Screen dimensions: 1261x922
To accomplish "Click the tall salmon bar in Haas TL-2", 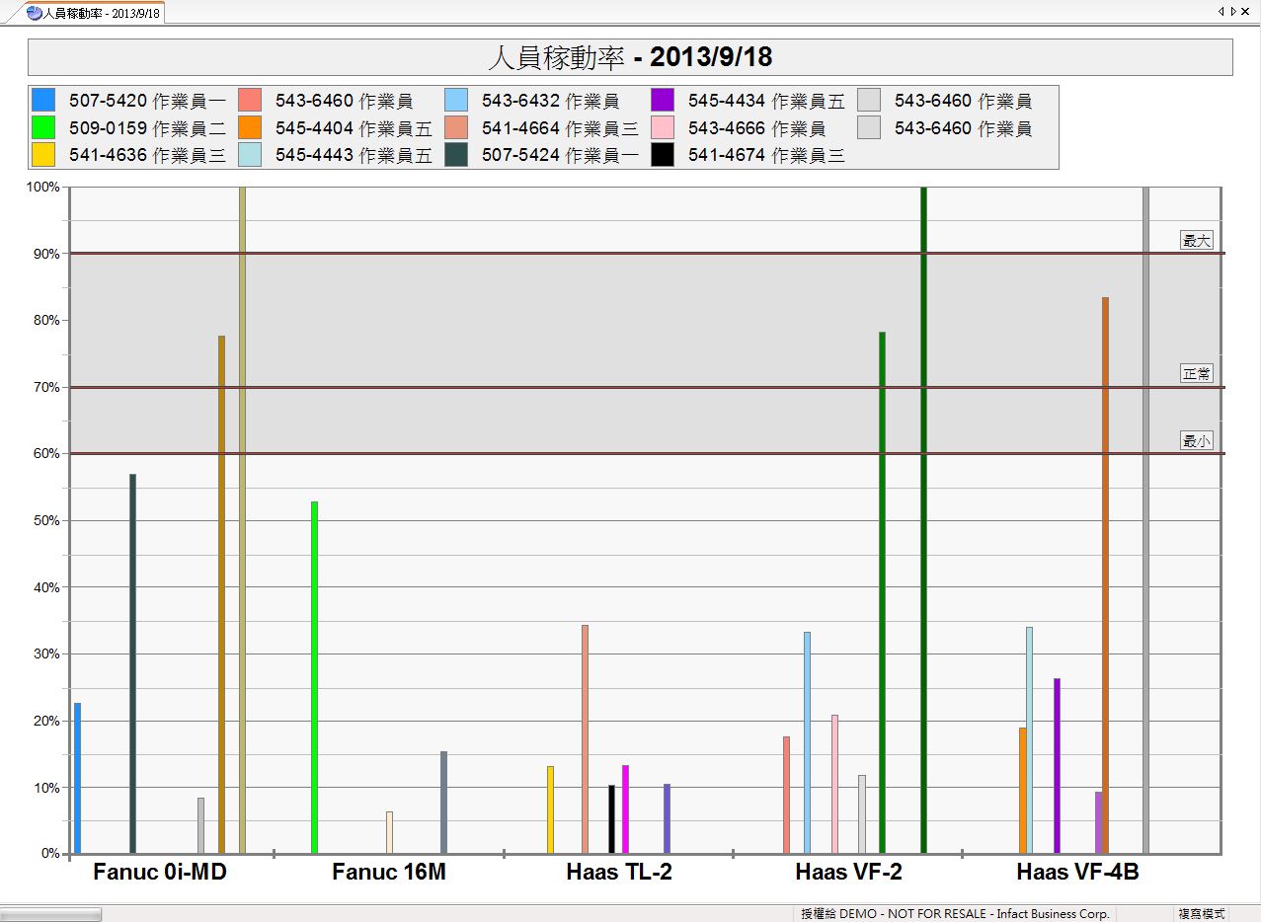I will pyautogui.click(x=585, y=739).
